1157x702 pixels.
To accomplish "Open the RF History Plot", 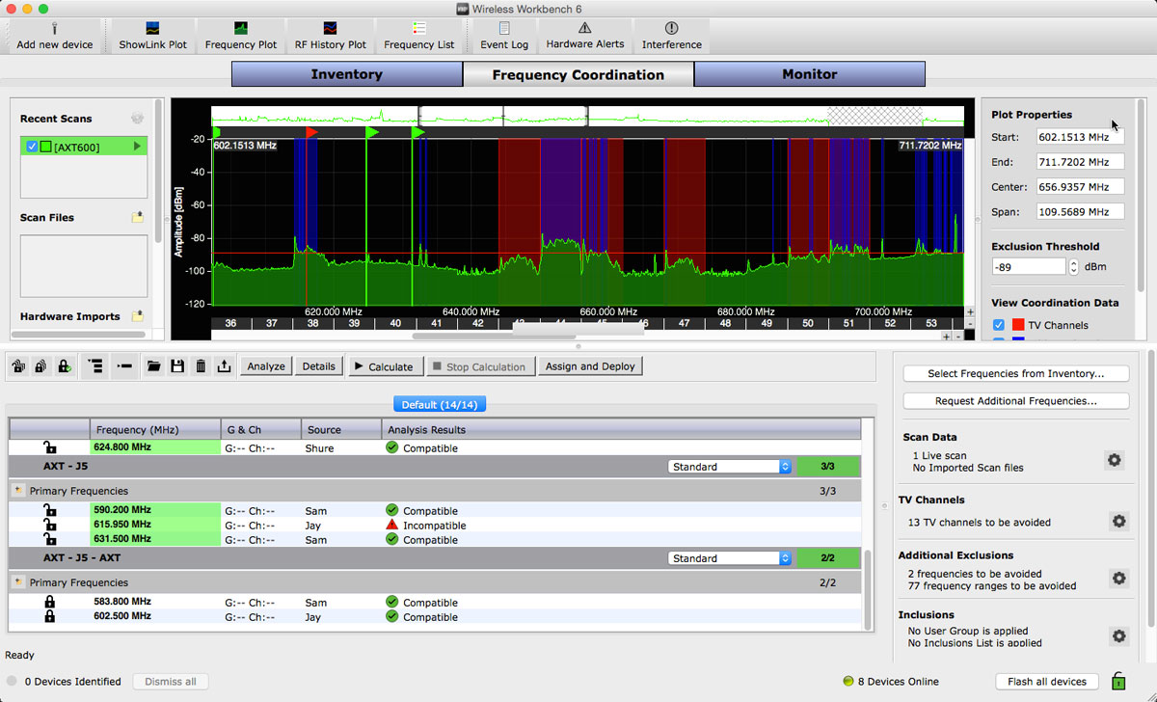I will (x=330, y=36).
